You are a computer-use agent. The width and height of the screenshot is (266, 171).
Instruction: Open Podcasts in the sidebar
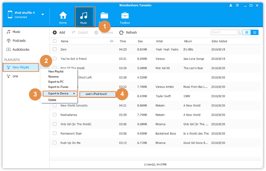tap(19, 41)
